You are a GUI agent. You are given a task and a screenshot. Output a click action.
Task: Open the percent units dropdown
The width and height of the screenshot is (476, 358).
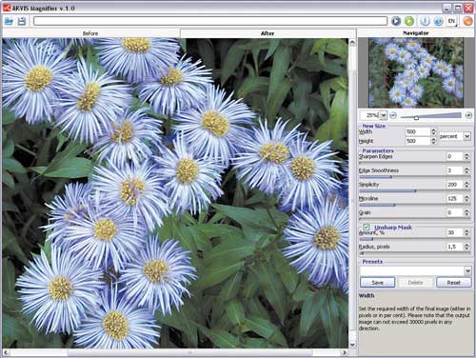click(467, 136)
